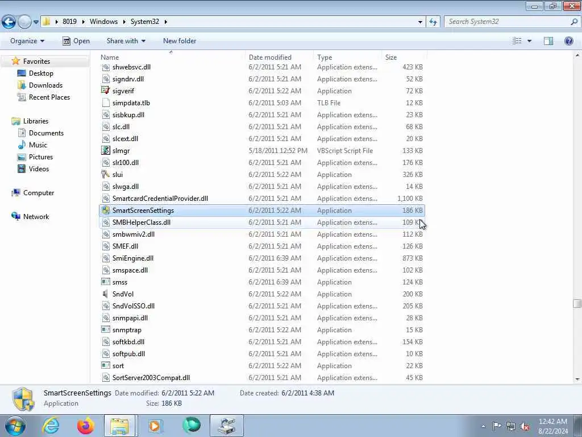Open Downloads in the navigation pane
This screenshot has height=437, width=582.
pos(45,85)
